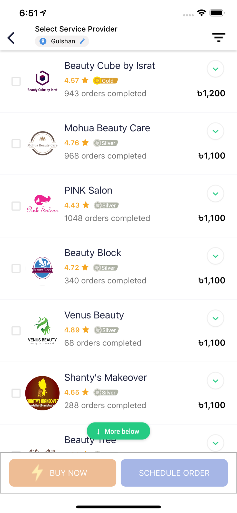
Task: Check the Beauty Cube by Israt checkbox
Action: pyautogui.click(x=16, y=81)
